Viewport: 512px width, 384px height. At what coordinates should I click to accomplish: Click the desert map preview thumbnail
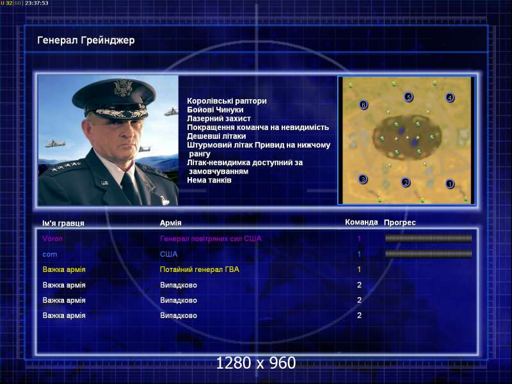pyautogui.click(x=406, y=140)
